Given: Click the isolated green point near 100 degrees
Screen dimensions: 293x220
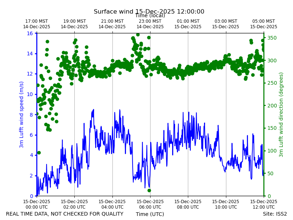Looking at the screenshot, I should click(39, 153).
